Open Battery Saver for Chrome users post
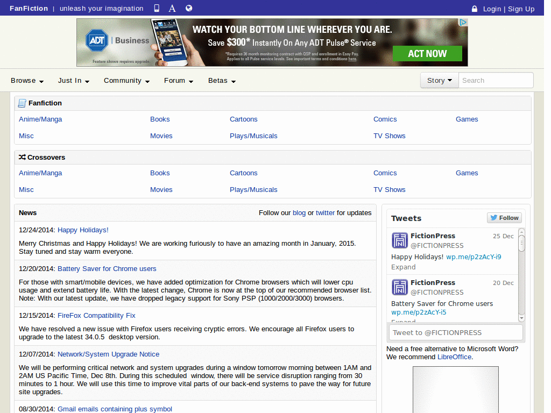 click(x=107, y=269)
